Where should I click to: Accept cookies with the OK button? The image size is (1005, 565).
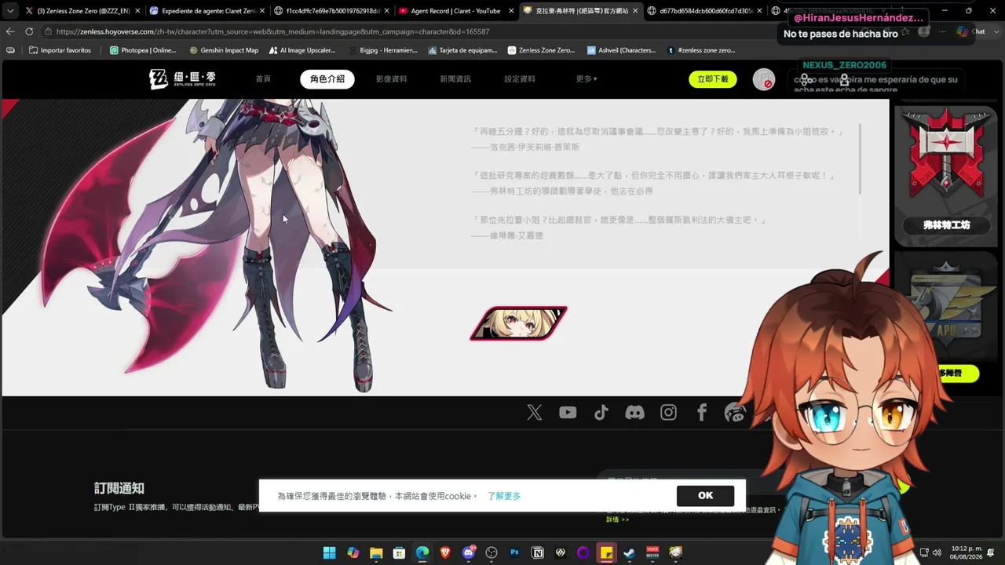coord(705,495)
